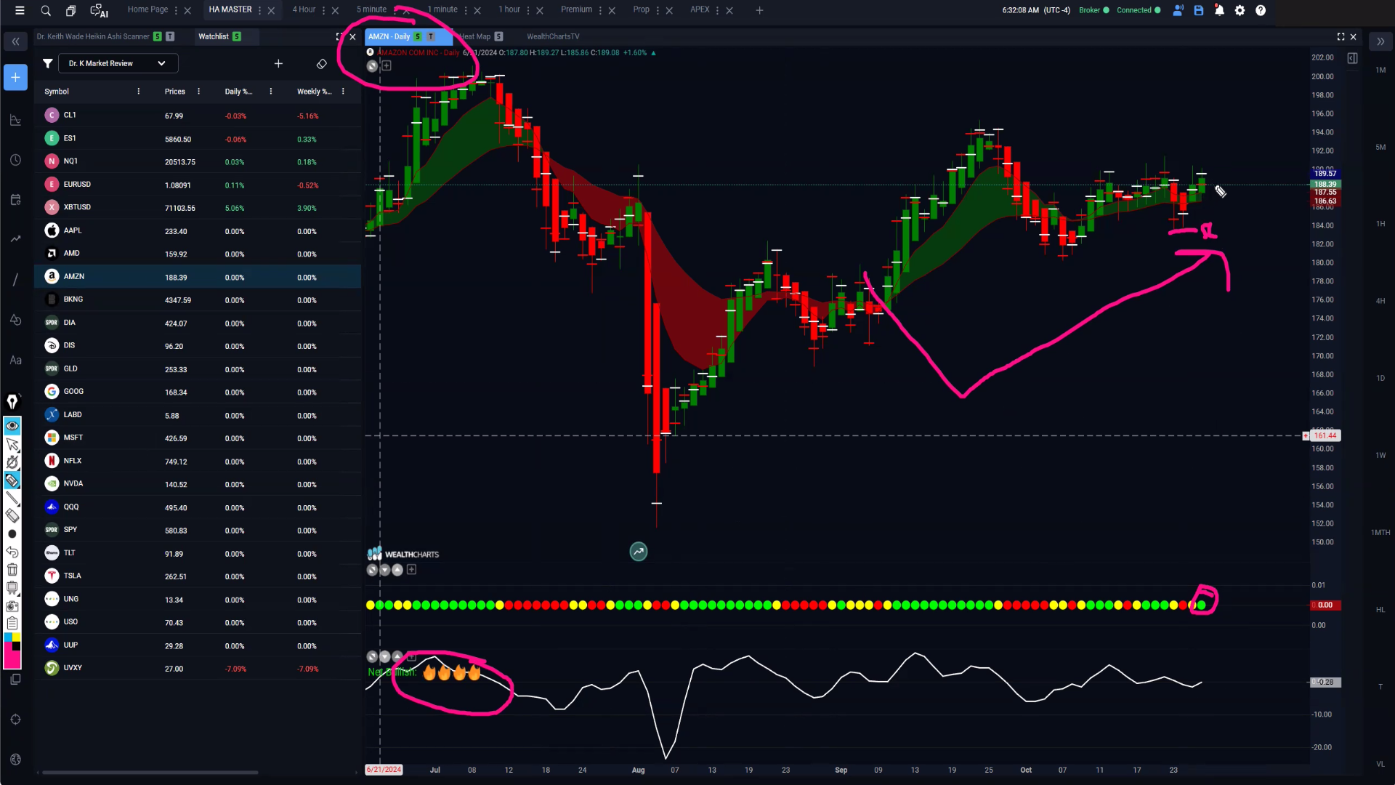Viewport: 1395px width, 785px height.
Task: Open the hamburger main menu
Action: [x=20, y=10]
